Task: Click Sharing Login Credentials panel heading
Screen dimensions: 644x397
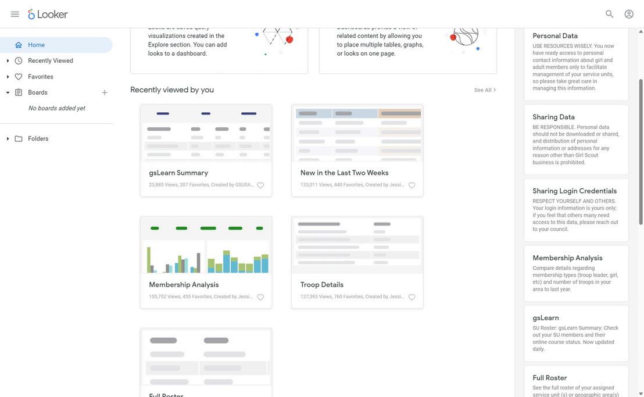Action: (574, 191)
